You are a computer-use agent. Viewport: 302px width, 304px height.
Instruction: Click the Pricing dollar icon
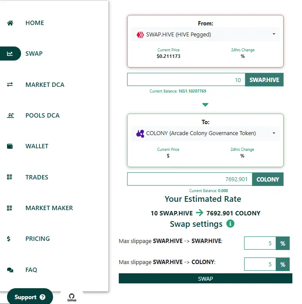coord(8,239)
